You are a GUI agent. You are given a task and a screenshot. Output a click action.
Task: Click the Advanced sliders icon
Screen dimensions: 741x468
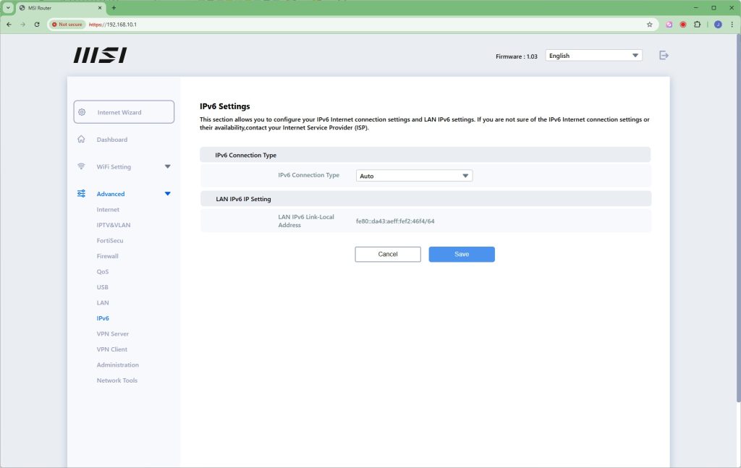pos(82,194)
